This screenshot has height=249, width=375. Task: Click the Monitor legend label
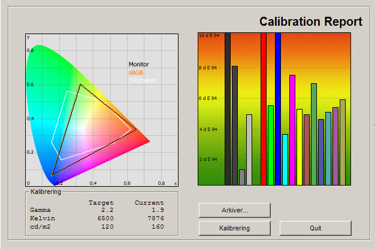(138, 65)
